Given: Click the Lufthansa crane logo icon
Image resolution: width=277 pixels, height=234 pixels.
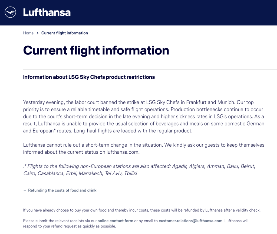Looking at the screenshot, I should click(10, 12).
